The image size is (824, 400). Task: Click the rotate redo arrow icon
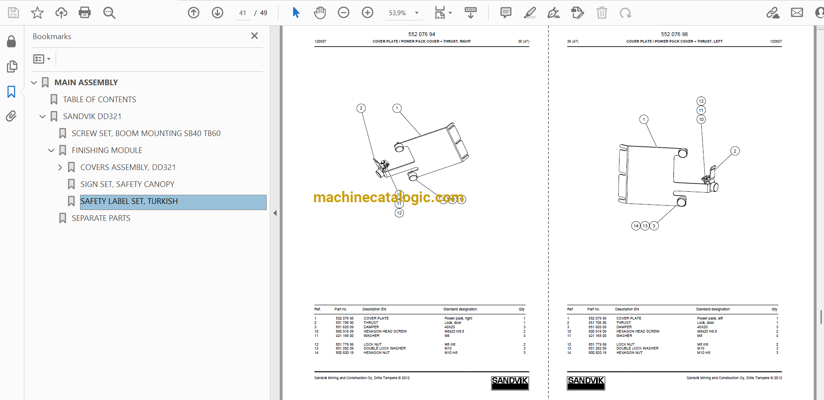(626, 13)
